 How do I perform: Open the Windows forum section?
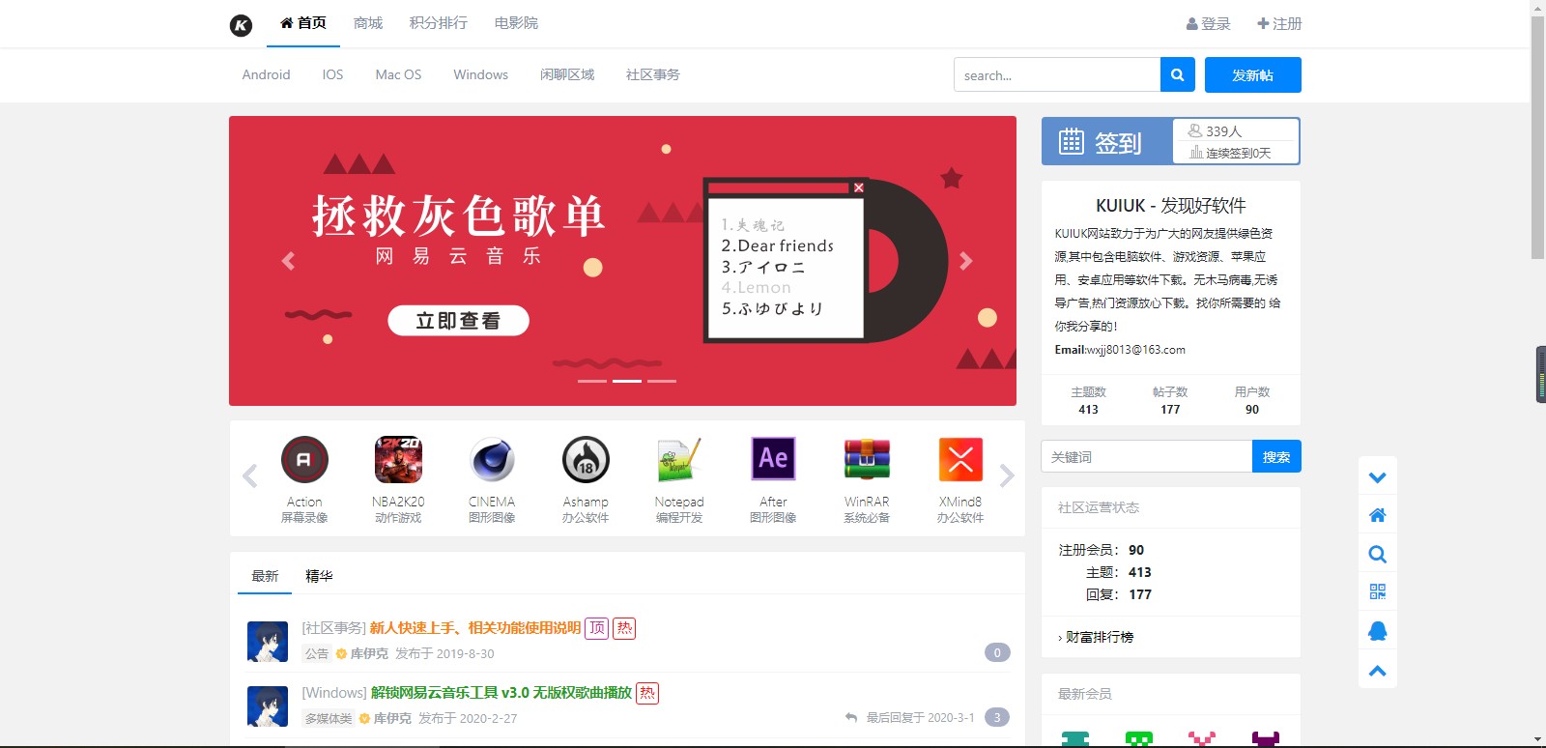coord(480,74)
